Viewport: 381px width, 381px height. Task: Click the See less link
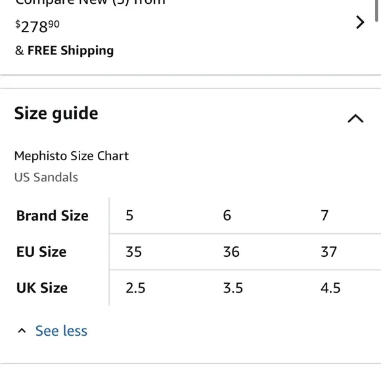pyautogui.click(x=61, y=330)
